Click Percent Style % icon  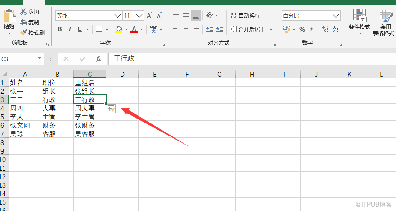(302, 30)
